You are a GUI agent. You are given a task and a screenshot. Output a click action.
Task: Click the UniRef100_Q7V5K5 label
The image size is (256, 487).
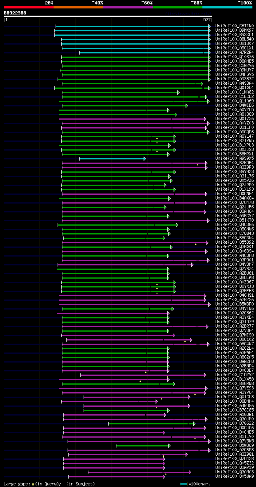(234, 441)
